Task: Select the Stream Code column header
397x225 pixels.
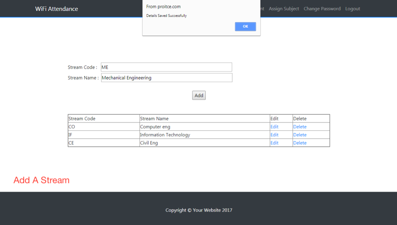Action: [x=82, y=118]
